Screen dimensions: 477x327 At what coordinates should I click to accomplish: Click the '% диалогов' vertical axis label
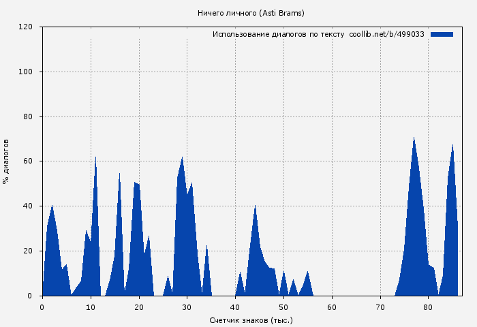pos(6,161)
